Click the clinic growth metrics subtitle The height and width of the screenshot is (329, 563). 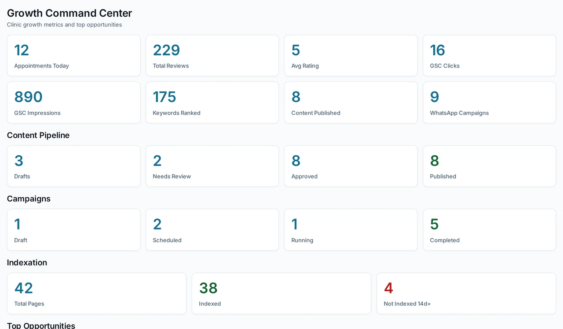coord(64,25)
